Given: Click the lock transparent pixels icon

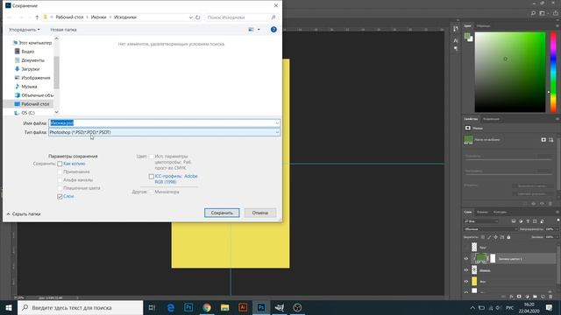Looking at the screenshot, I should 483,237.
